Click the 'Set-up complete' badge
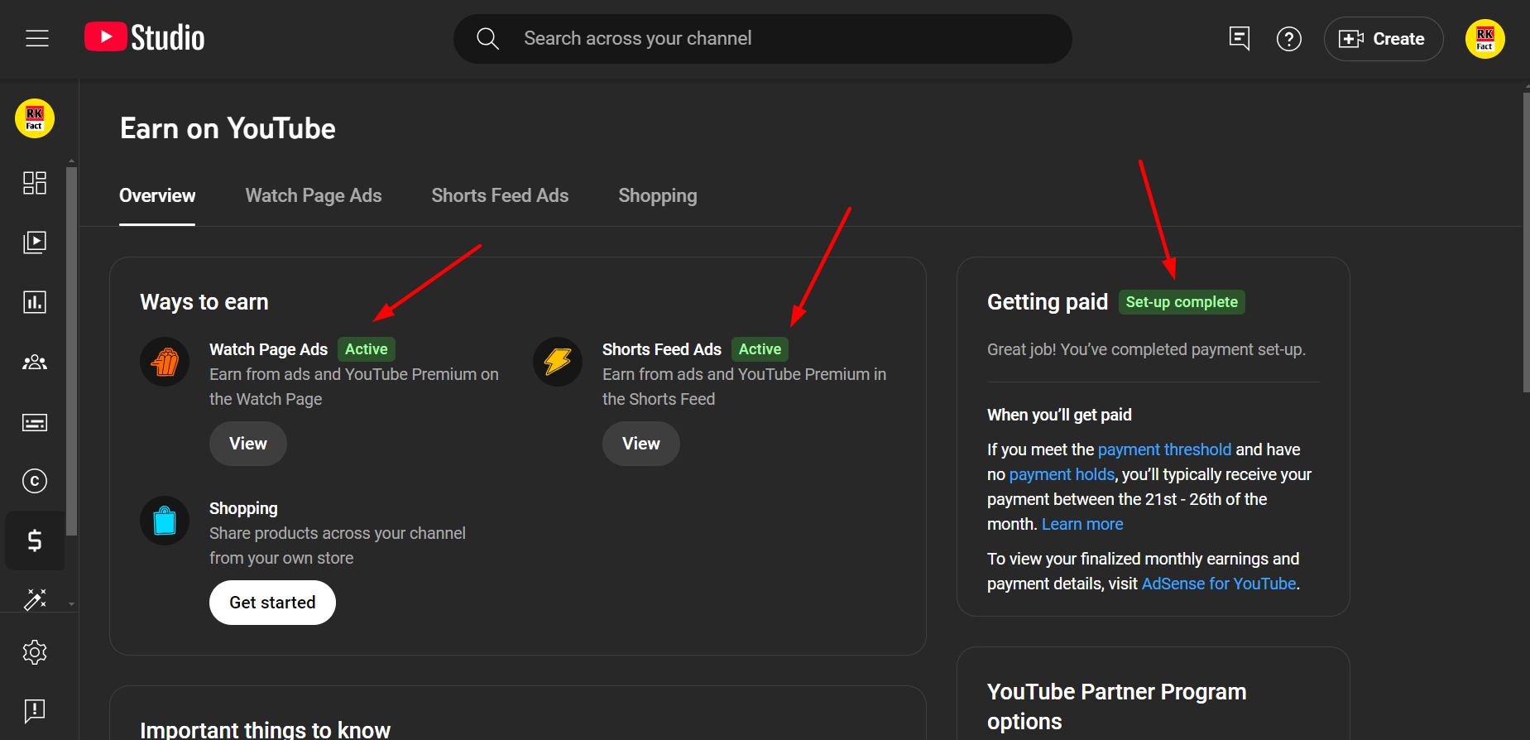 pyautogui.click(x=1182, y=302)
